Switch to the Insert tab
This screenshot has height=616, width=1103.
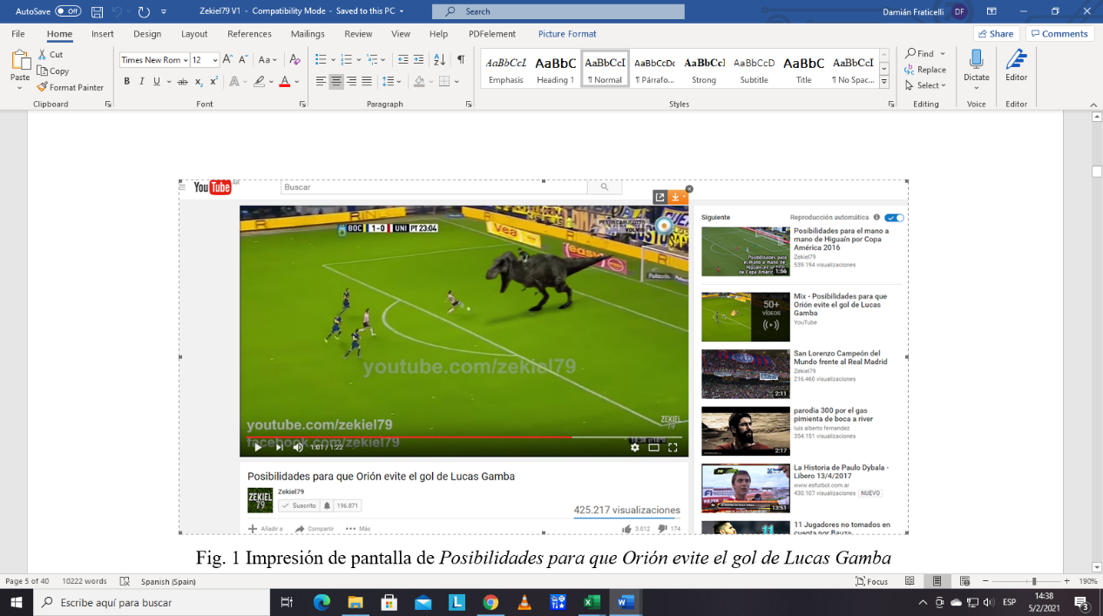coord(103,34)
